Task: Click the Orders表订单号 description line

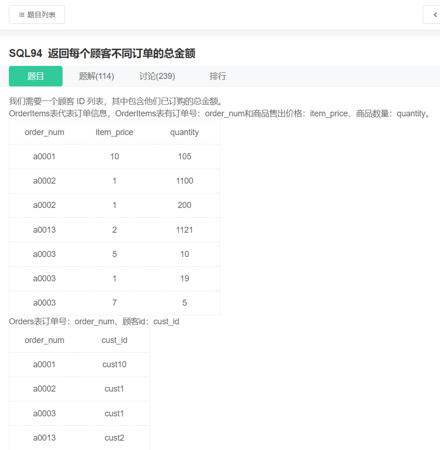Action: pyautogui.click(x=94, y=321)
